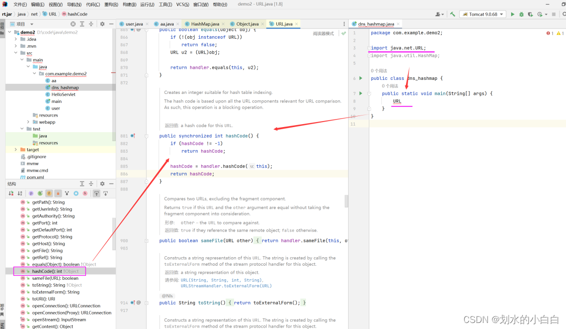Open the VCS(S) menu
Image resolution: width=566 pixels, height=329 pixels.
point(183,5)
